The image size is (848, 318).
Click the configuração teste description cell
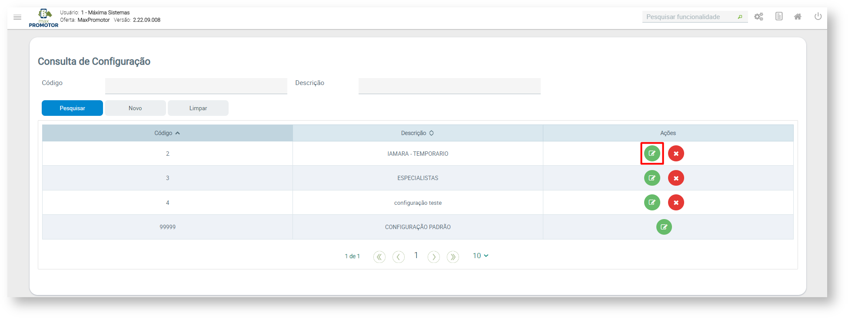pyautogui.click(x=418, y=203)
